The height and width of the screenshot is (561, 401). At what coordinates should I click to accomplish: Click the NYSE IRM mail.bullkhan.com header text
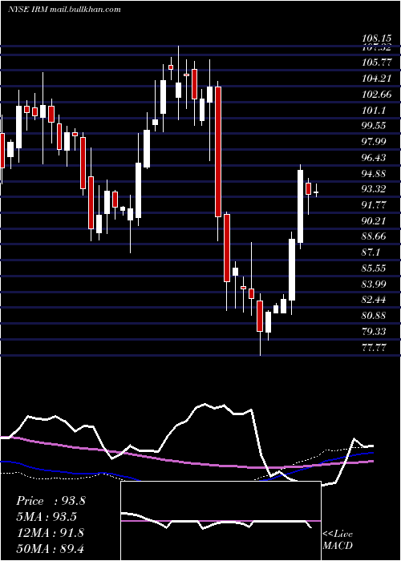tap(64, 10)
